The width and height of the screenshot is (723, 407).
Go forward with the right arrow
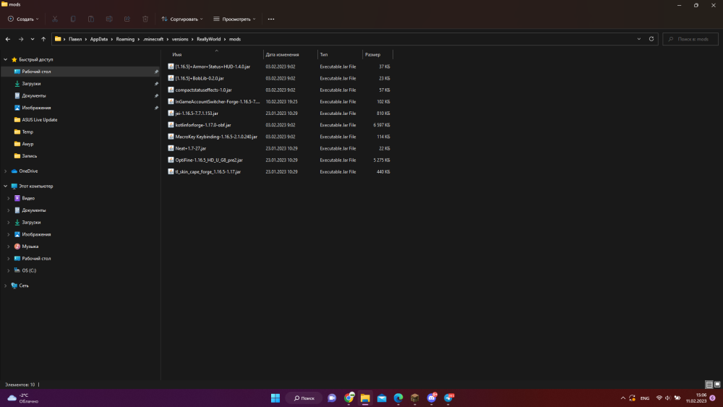click(x=21, y=39)
